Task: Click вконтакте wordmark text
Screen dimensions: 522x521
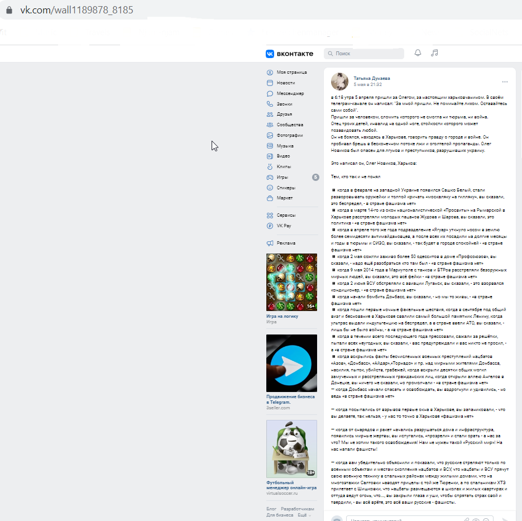Action: [x=295, y=54]
